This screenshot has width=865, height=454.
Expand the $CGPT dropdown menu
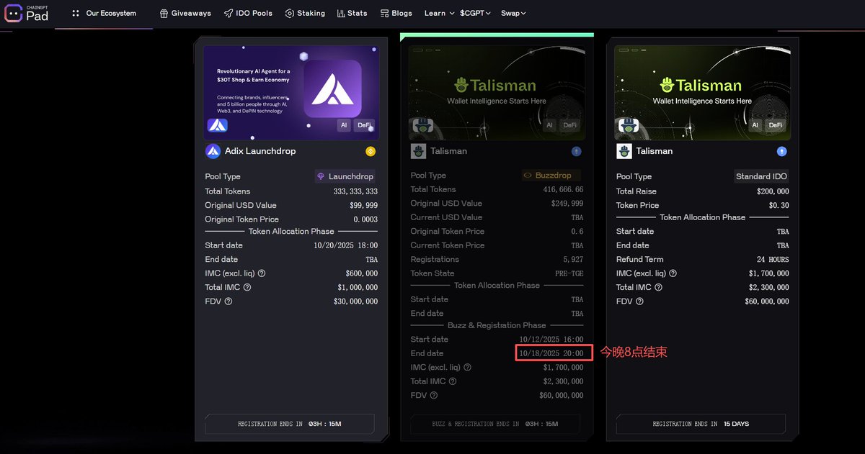(475, 13)
